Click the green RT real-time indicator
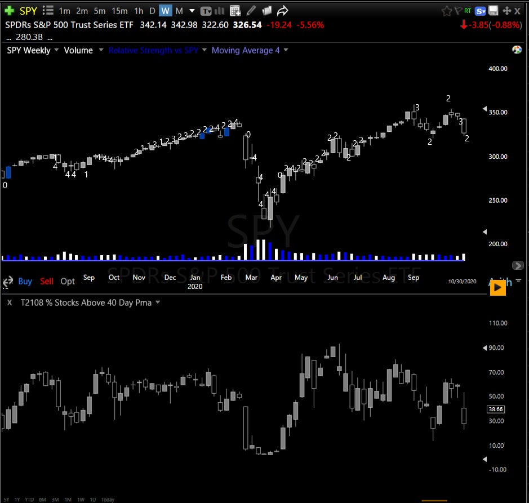Viewport: 529px width, 503px height. point(467,11)
